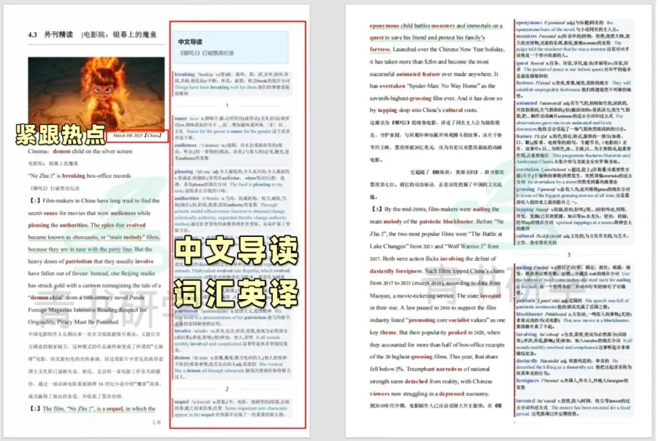Click section number '2' in left glossary column
This screenshot has height=441, width=658.
pyautogui.click(x=227, y=389)
